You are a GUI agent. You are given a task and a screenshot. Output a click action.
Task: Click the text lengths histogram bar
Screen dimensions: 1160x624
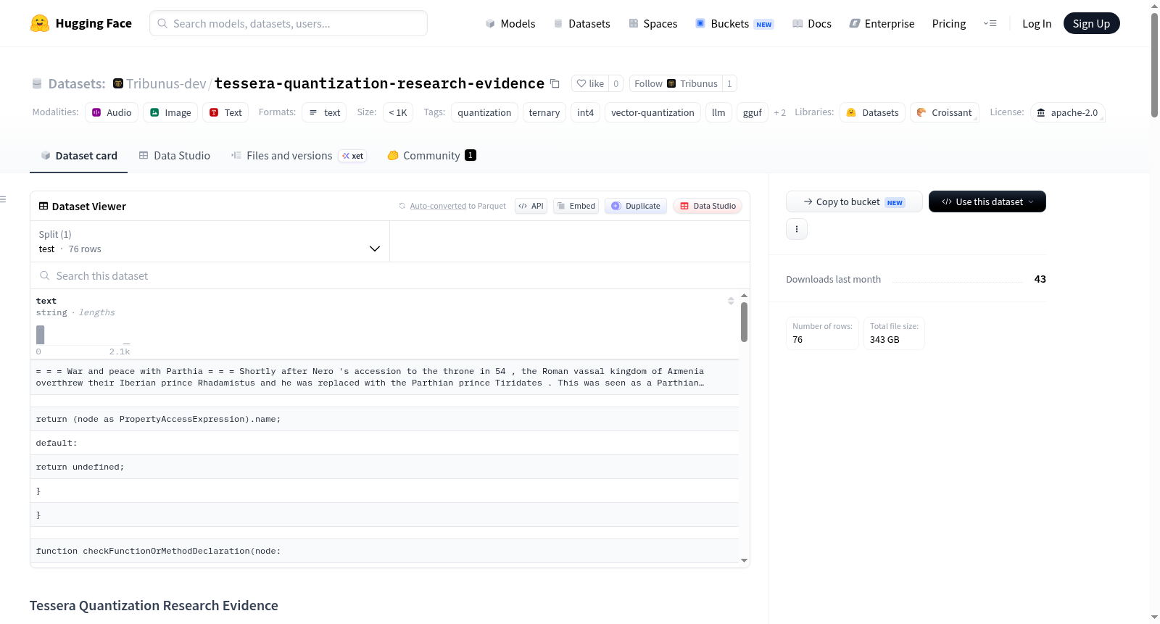[x=40, y=335]
